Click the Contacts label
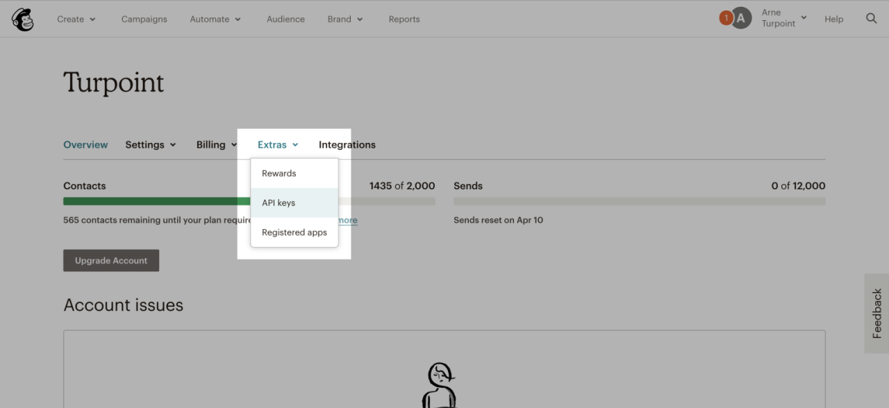This screenshot has height=408, width=889. click(x=85, y=186)
